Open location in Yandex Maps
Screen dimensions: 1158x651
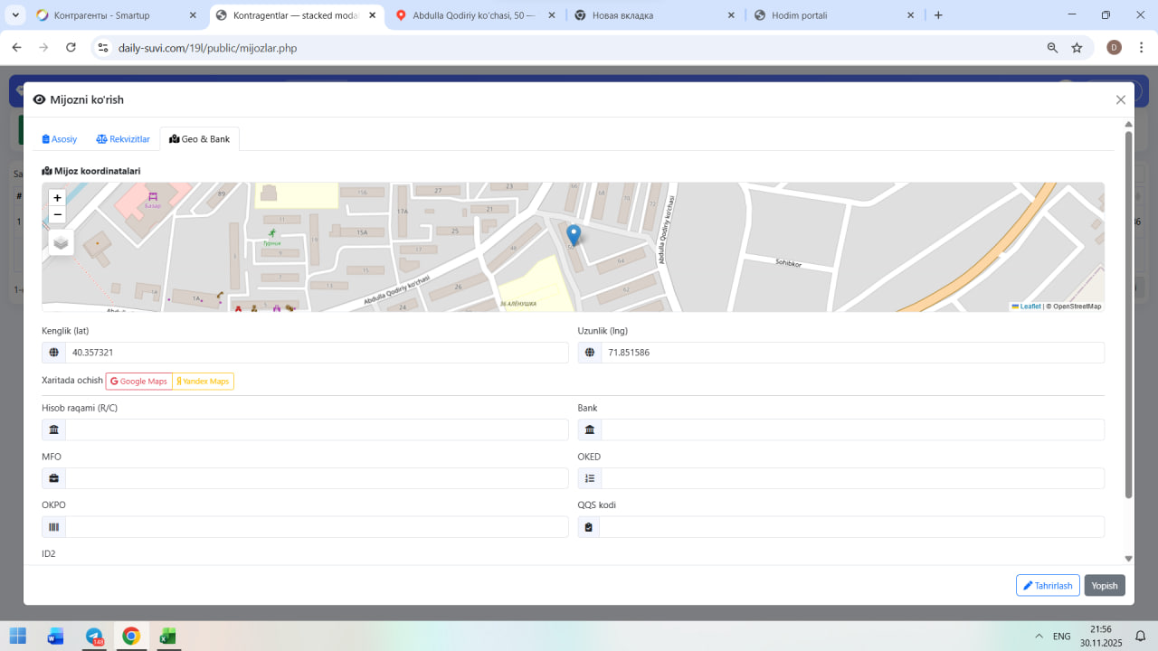tap(204, 382)
